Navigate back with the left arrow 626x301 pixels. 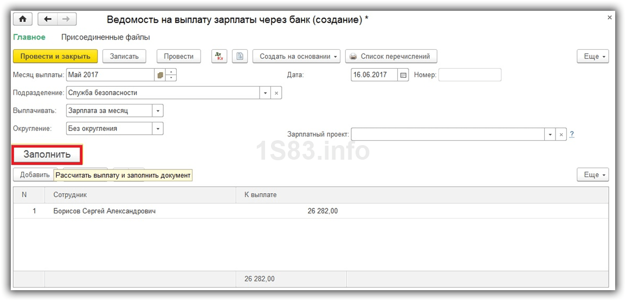[x=48, y=19]
